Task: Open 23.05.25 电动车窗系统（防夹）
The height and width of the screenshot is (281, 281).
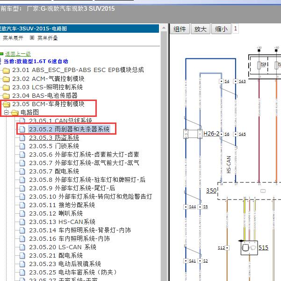Action: pyautogui.click(x=73, y=272)
